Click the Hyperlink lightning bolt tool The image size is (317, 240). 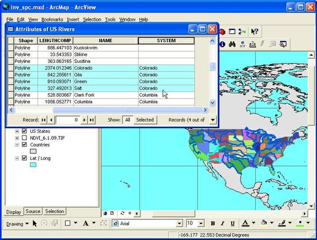coord(262,44)
